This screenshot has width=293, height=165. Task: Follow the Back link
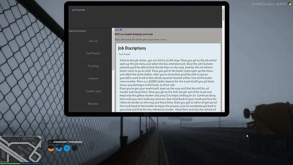117,30
